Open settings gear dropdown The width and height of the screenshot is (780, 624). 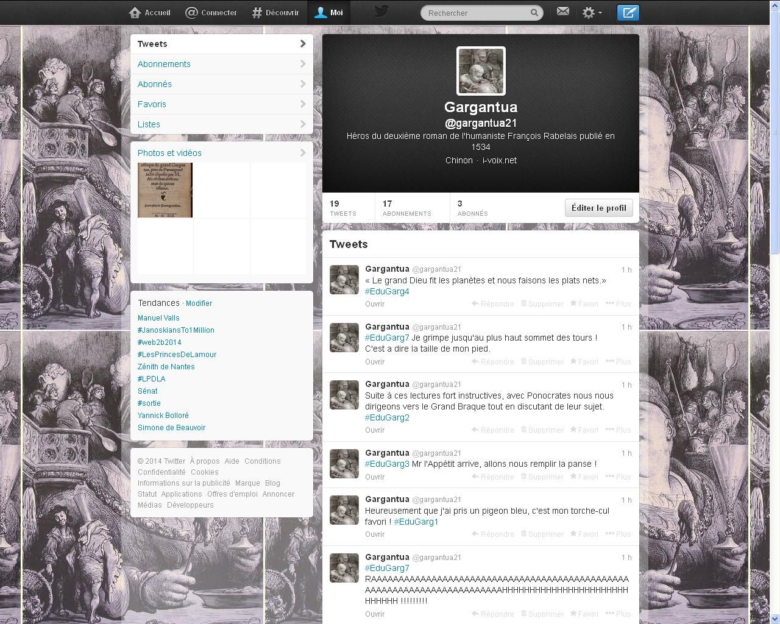(x=592, y=12)
